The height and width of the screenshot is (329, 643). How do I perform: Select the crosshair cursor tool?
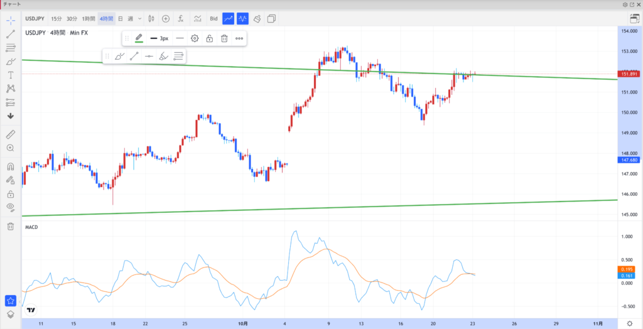pos(11,19)
